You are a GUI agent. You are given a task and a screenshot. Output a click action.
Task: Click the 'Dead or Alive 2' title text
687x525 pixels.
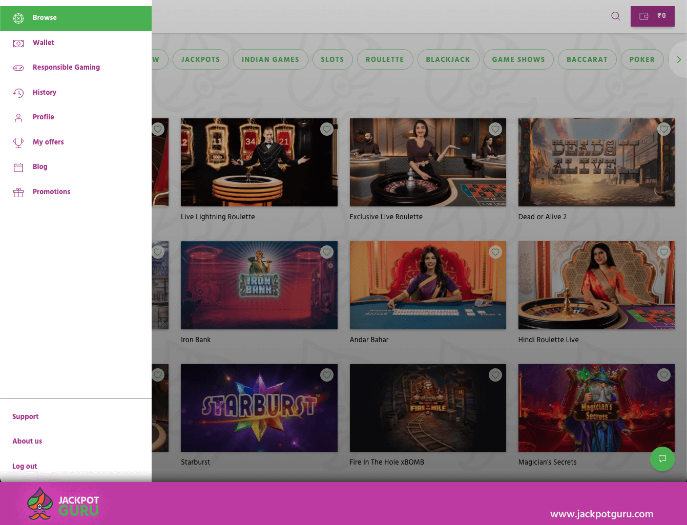543,217
